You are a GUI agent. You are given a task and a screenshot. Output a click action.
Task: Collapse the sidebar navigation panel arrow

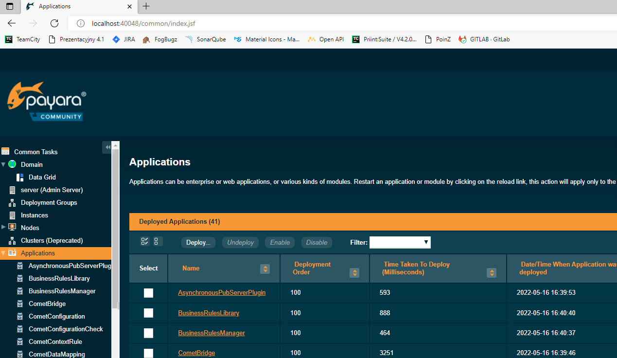[x=107, y=147]
